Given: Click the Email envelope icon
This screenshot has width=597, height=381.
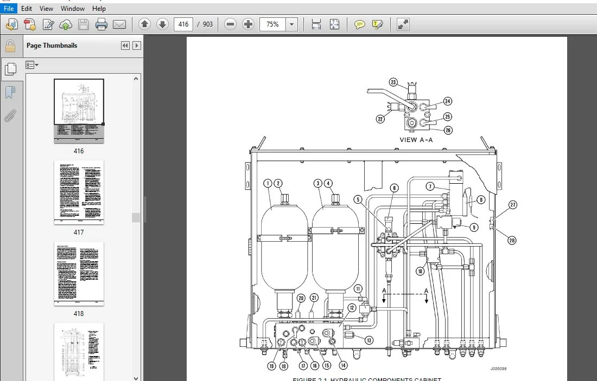Looking at the screenshot, I should pos(119,24).
